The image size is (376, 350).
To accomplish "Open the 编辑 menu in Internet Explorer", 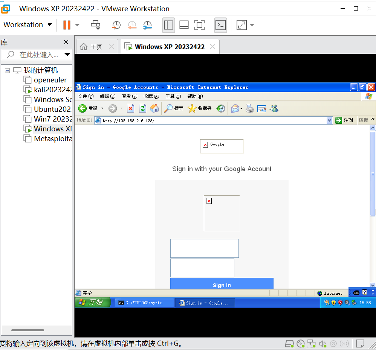I will click(x=108, y=96).
